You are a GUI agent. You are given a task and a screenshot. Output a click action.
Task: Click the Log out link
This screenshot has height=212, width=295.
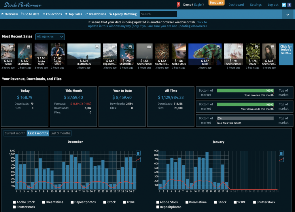point(273,5)
